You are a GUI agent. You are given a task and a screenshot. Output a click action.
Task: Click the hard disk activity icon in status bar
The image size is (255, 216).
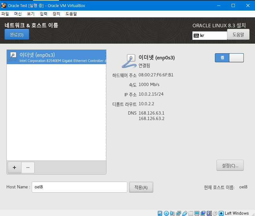click(160, 213)
